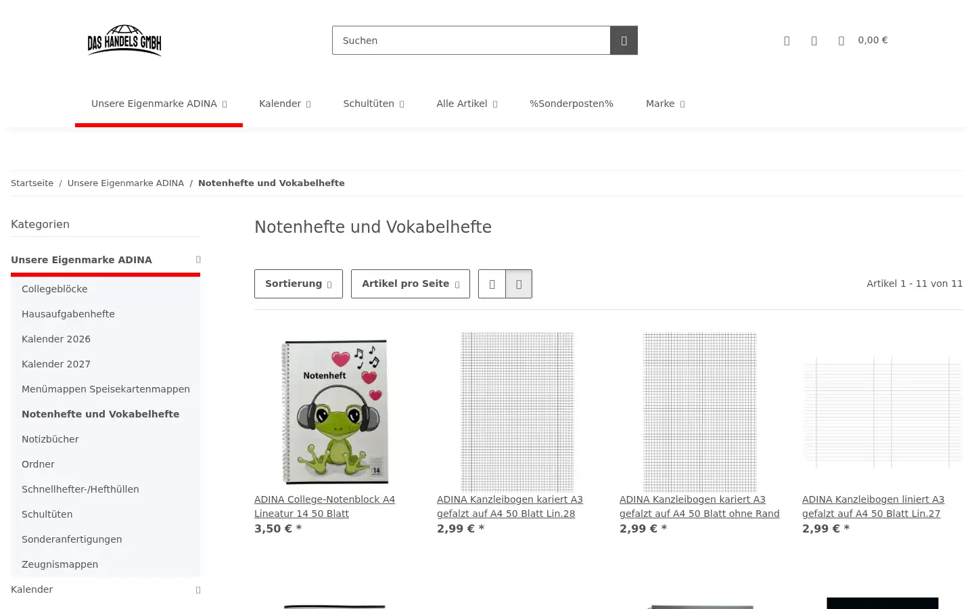Expand the Kalender top navigation menu
Viewport: 974px width, 609px height.
coord(285,104)
